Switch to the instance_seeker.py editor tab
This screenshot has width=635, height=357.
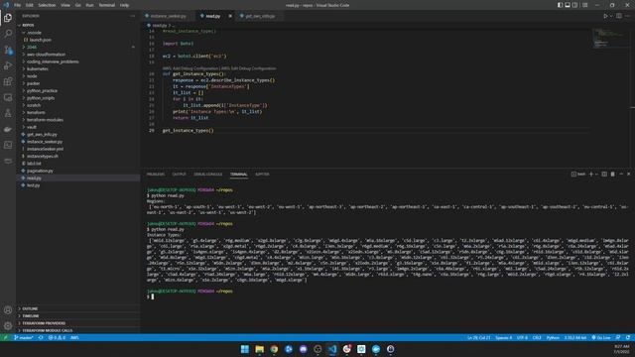168,16
